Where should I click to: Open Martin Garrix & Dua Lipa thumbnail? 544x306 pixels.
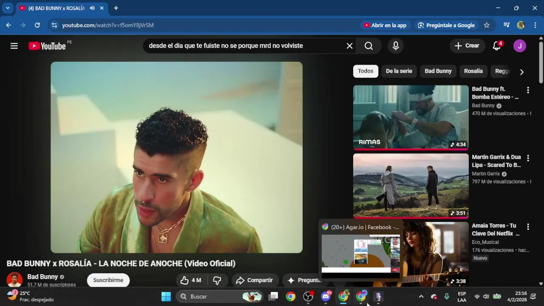pyautogui.click(x=411, y=186)
